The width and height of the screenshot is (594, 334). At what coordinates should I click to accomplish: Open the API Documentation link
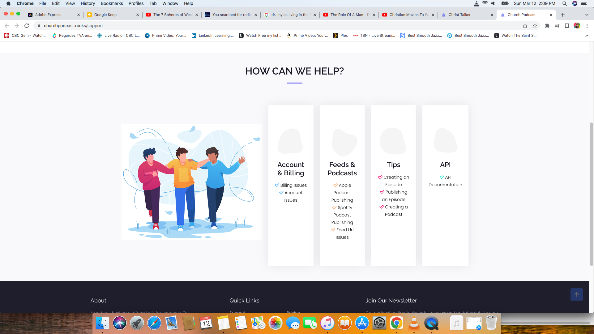click(445, 185)
